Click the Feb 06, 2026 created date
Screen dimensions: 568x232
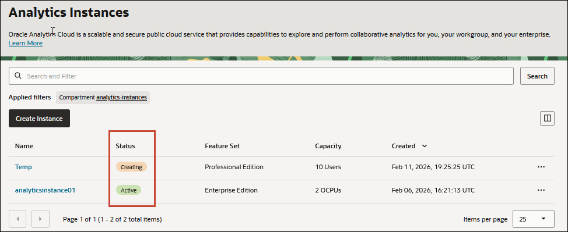pyautogui.click(x=433, y=190)
